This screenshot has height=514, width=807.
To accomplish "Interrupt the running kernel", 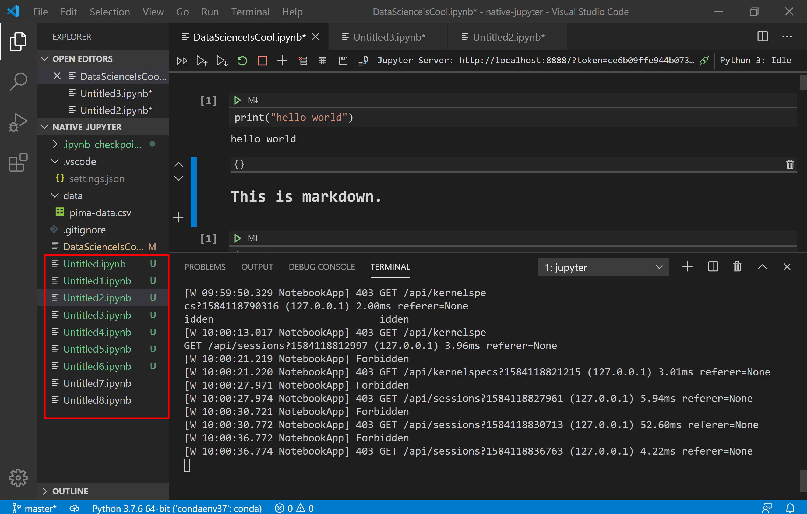I will 262,61.
